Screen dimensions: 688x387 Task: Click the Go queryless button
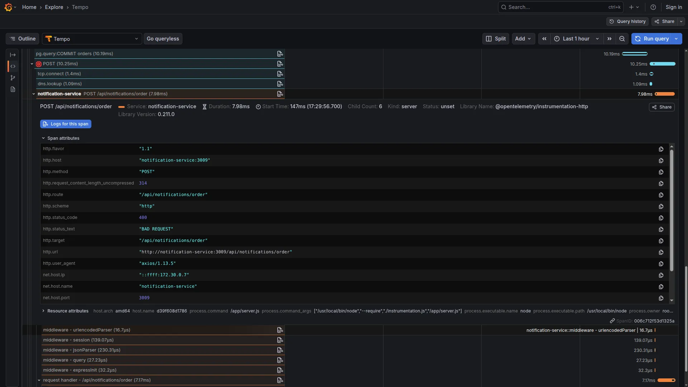point(163,39)
